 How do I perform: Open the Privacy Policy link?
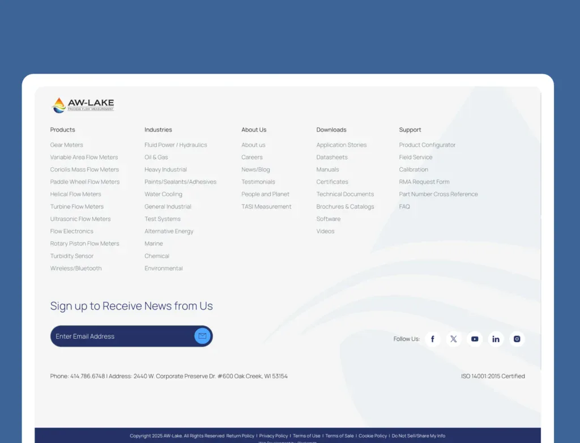[274, 436]
